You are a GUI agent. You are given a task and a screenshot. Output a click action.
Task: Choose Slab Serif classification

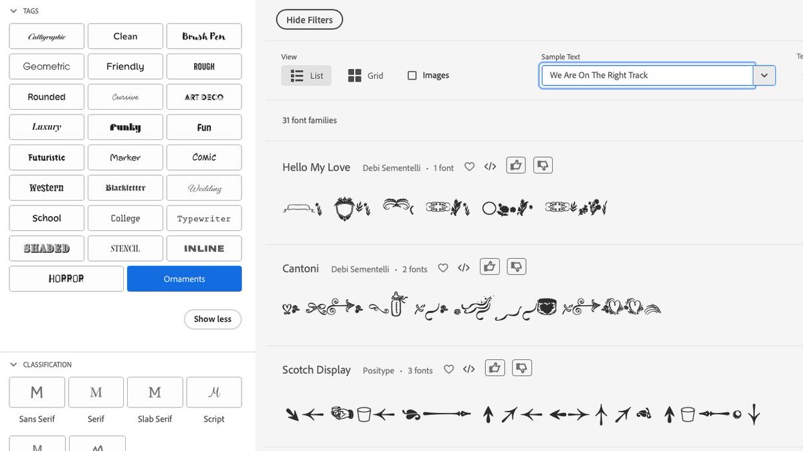tap(155, 393)
